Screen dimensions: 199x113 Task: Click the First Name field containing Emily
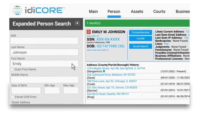point(45,64)
